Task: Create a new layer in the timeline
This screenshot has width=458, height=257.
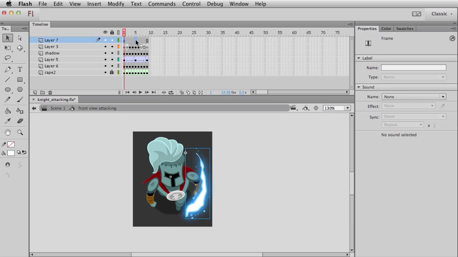Action: [35, 92]
